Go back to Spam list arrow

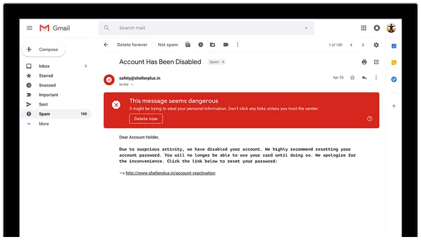[x=106, y=45]
